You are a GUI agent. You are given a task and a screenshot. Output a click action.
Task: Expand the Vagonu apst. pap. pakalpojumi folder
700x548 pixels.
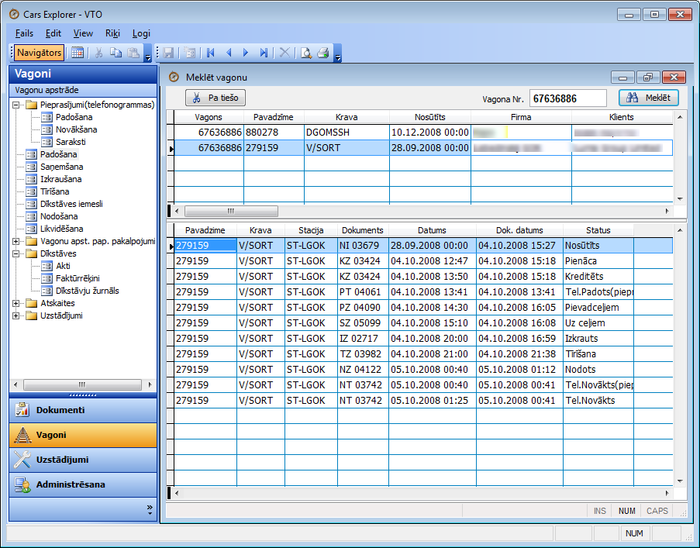[x=16, y=241]
